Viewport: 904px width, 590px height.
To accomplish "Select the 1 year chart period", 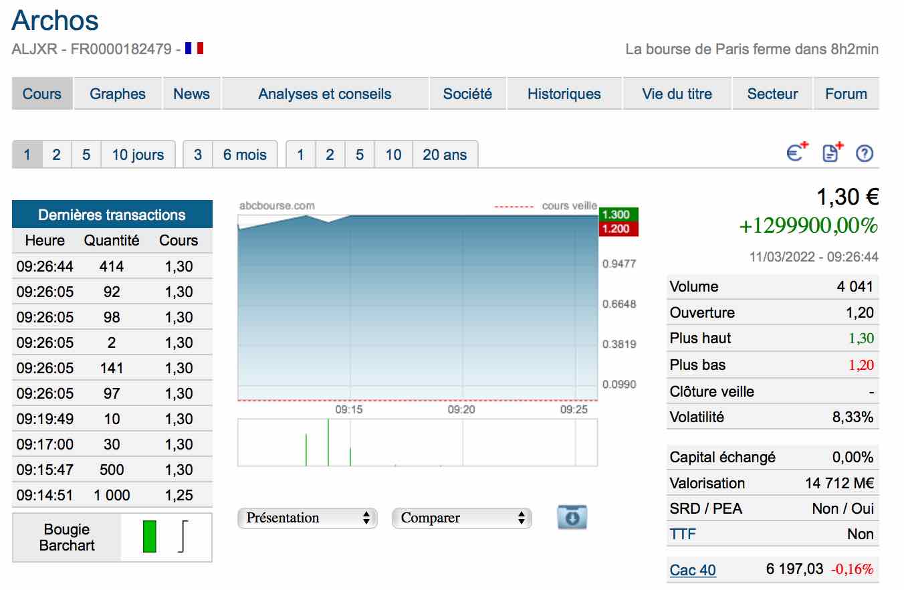I will click(301, 155).
